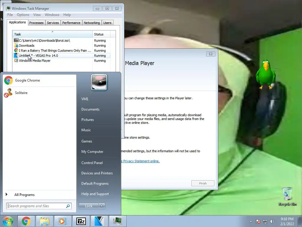The image size is (302, 227).
Task: Open My Computer from Start menu
Action: 92,152
